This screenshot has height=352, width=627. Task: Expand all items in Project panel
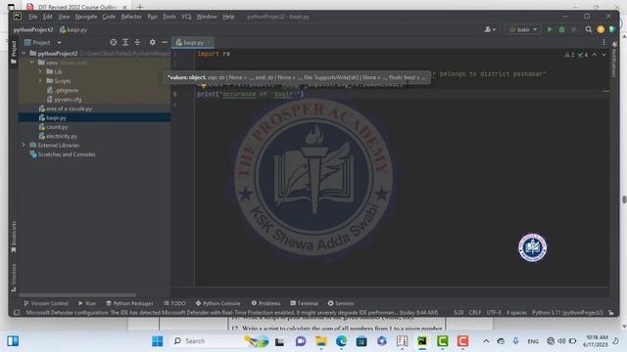(x=125, y=42)
